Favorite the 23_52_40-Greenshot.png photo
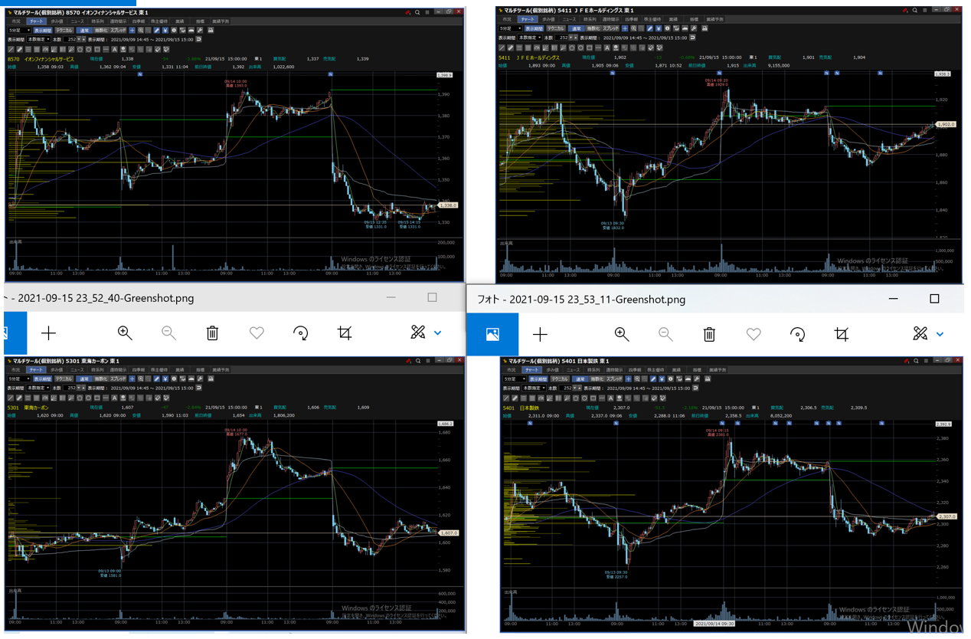 click(257, 333)
